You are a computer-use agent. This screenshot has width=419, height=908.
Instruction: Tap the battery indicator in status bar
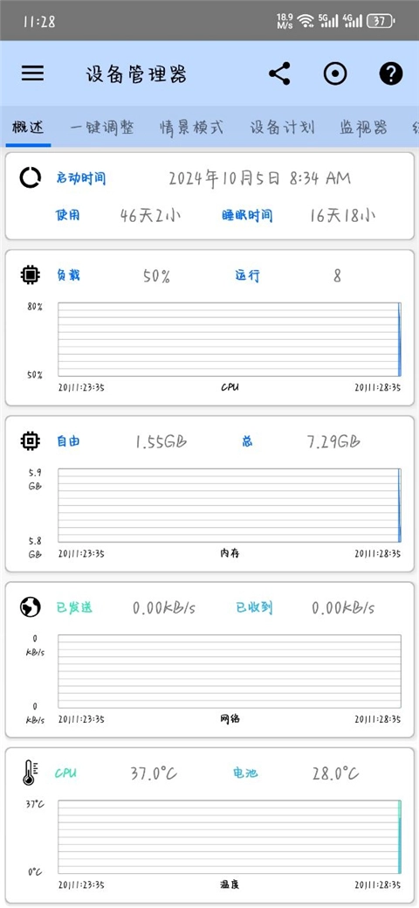click(380, 22)
